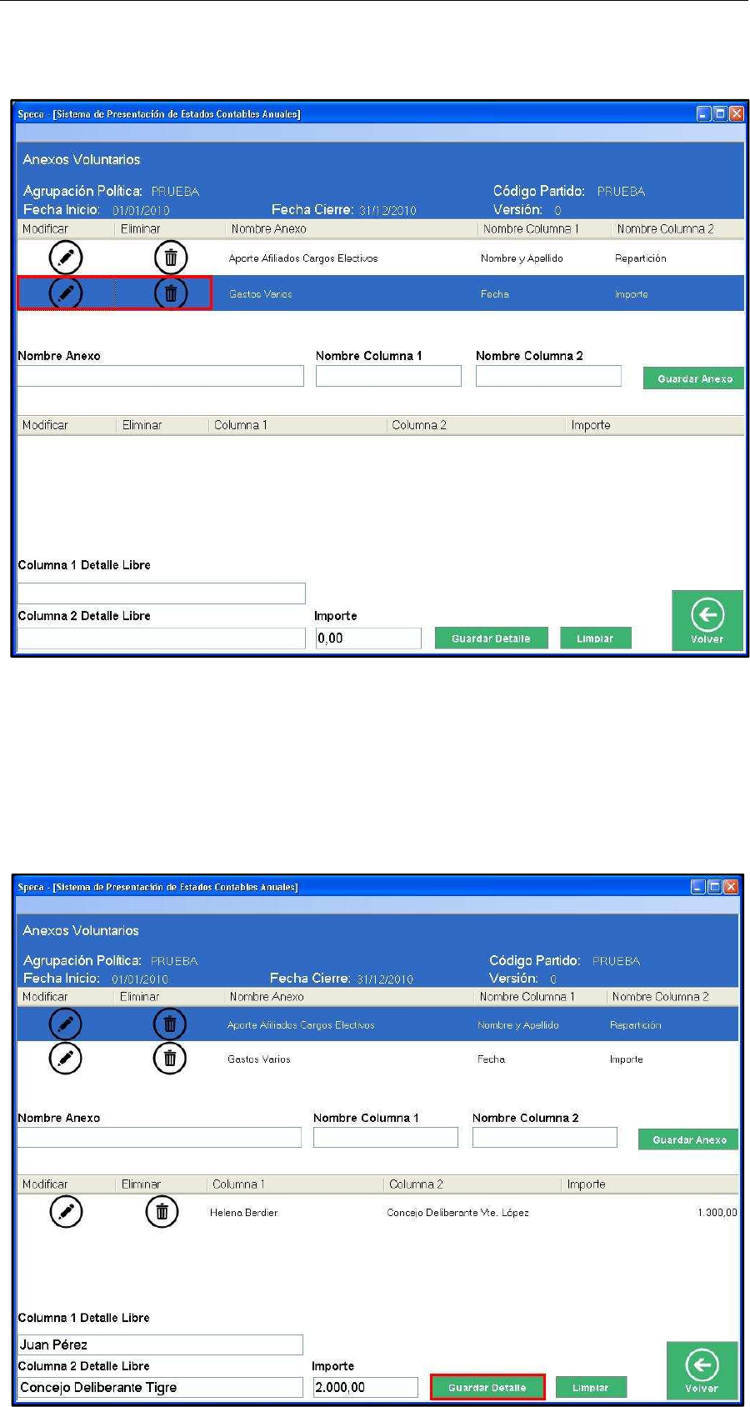Focus Columna 2 Detalle Libre field, top window
Viewport: 750px width, 1407px height.
click(x=162, y=638)
